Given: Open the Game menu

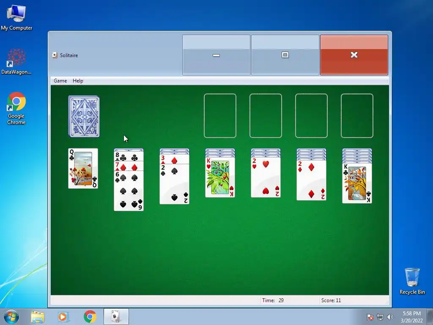Looking at the screenshot, I should (x=60, y=81).
